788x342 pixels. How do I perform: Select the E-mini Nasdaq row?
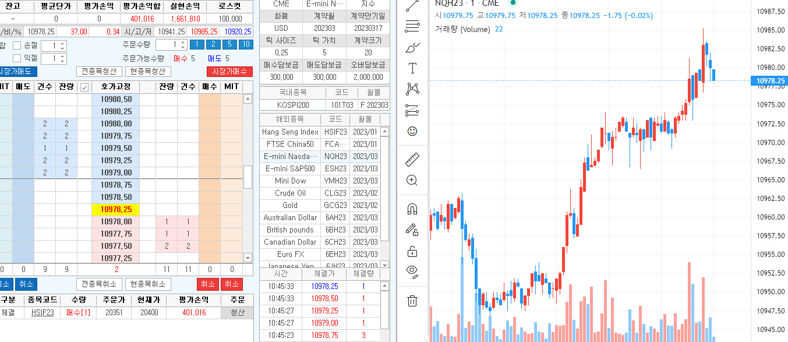pyautogui.click(x=320, y=156)
